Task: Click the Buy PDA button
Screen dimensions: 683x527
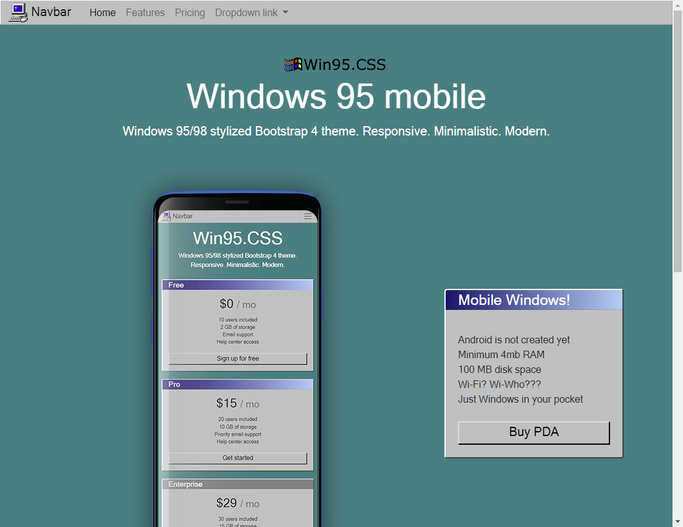Action: click(x=533, y=432)
